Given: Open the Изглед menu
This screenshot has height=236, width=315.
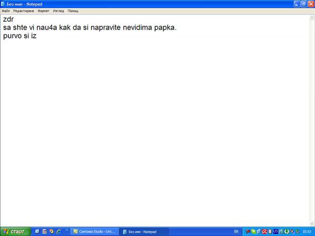Looking at the screenshot, I should [59, 11].
